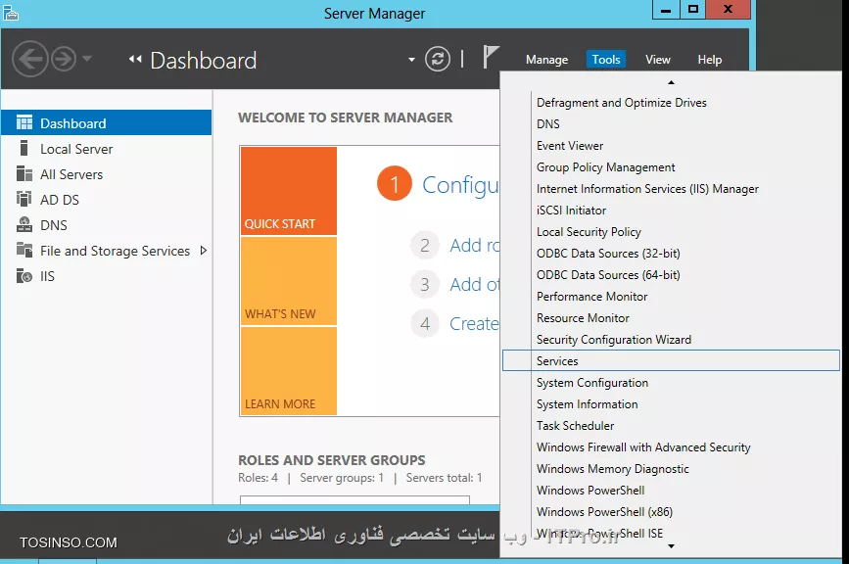Click the File and Storage Services icon
This screenshot has height=564, width=849.
tap(24, 250)
